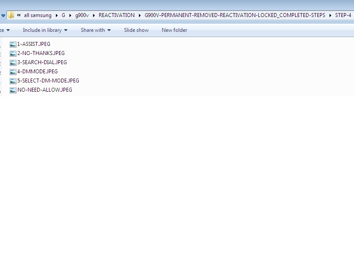This screenshot has width=354, height=268.
Task: Expand subfolders arrow after all samsung
Action: point(57,16)
